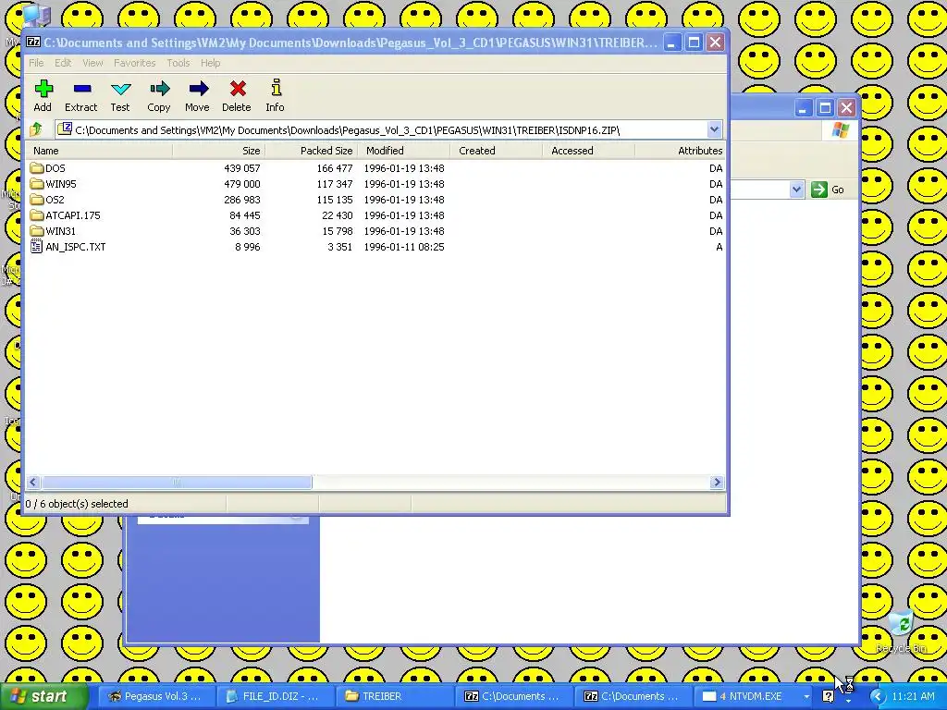Expand Explorer address bar dropdown
Screen dimensions: 947x710
(x=796, y=190)
